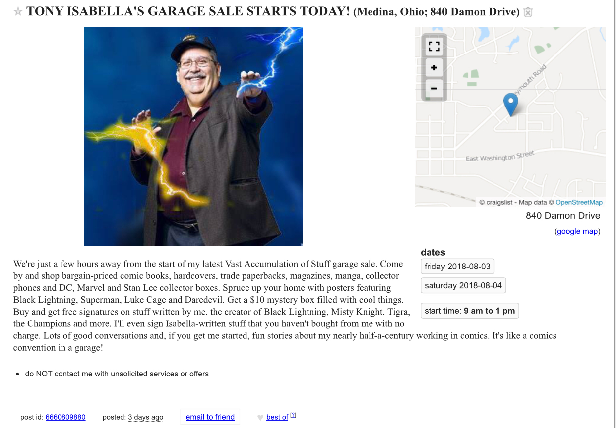Select the saturday 2018-08-04 date

[x=463, y=286]
